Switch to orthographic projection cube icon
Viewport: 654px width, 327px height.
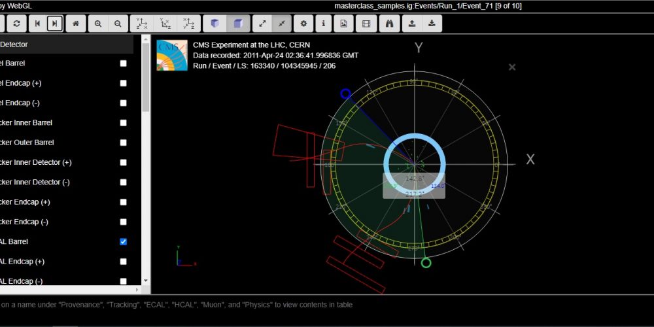coord(238,24)
